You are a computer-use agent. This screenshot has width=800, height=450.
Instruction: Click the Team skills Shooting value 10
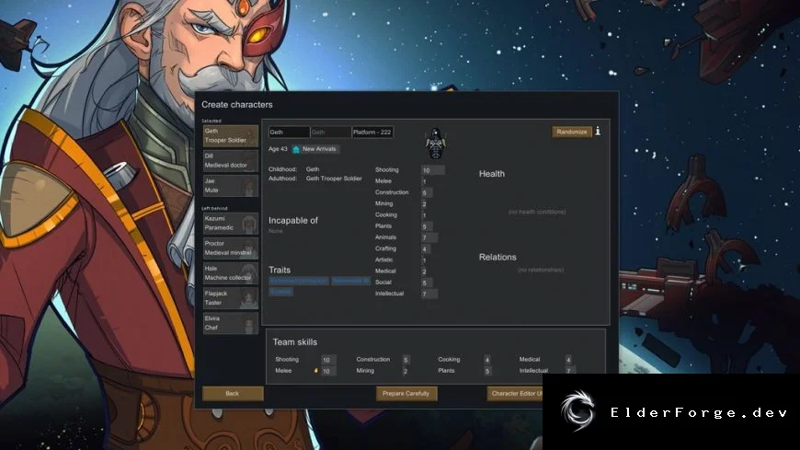[328, 360]
